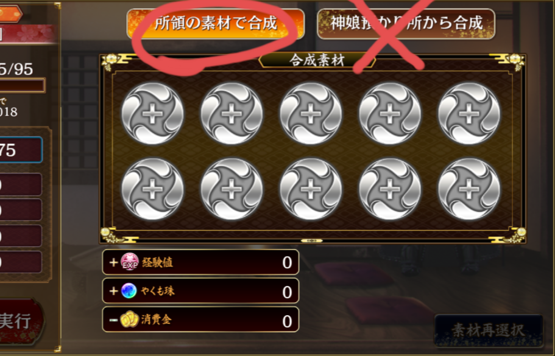
Task: Click the blue やくも珠 orb icon
Action: point(129,291)
